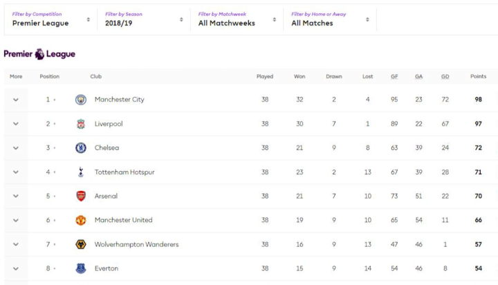Viewport: 498px width, 285px height.
Task: Click the Arsenal club crest
Action: pyautogui.click(x=81, y=196)
